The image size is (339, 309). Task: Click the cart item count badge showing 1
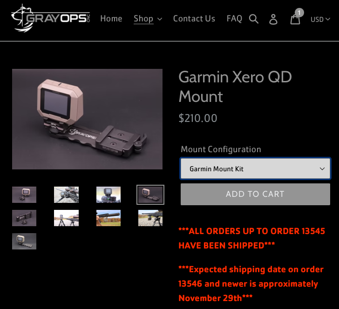click(x=299, y=13)
